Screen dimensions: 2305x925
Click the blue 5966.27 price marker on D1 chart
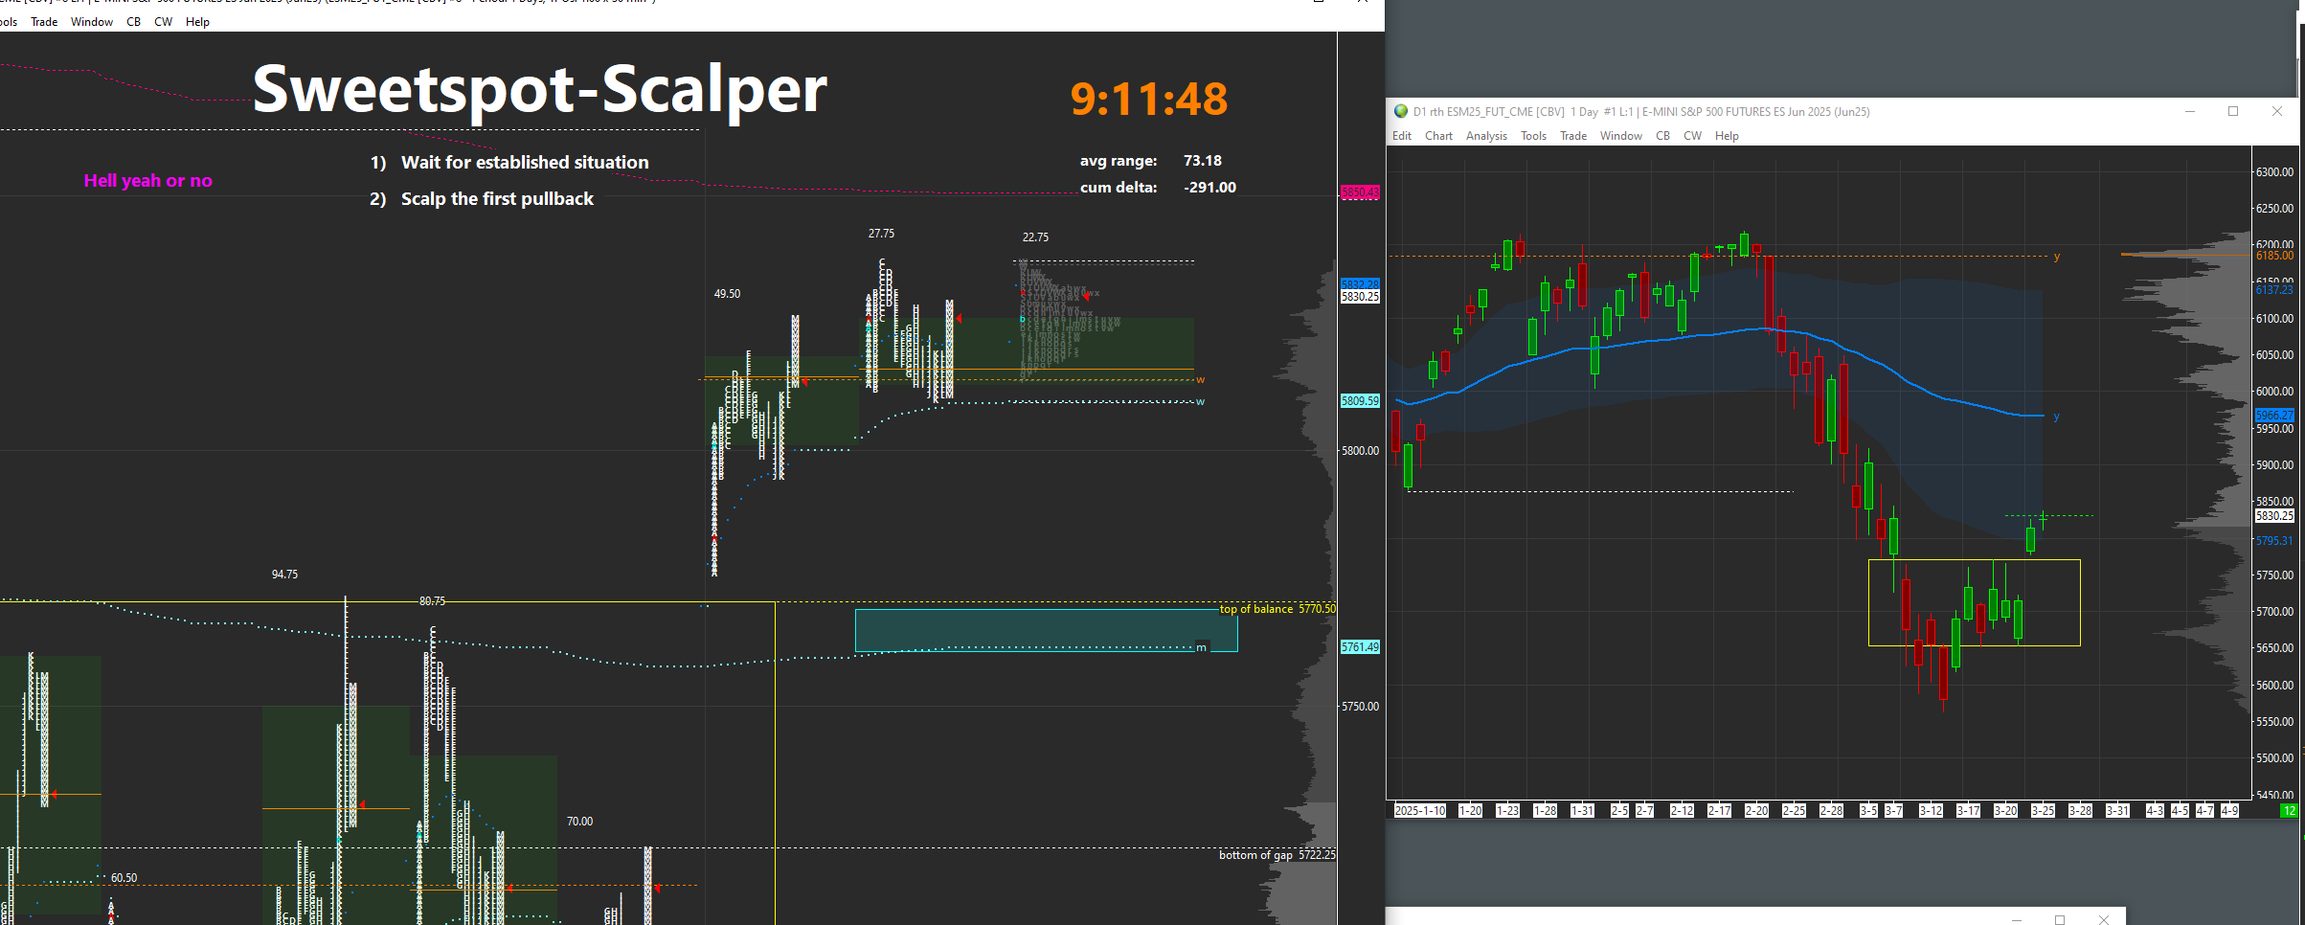click(x=2274, y=416)
